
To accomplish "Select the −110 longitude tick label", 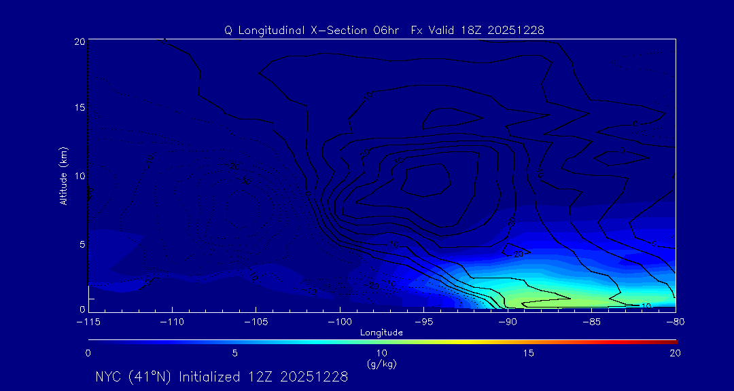I will pyautogui.click(x=172, y=322).
